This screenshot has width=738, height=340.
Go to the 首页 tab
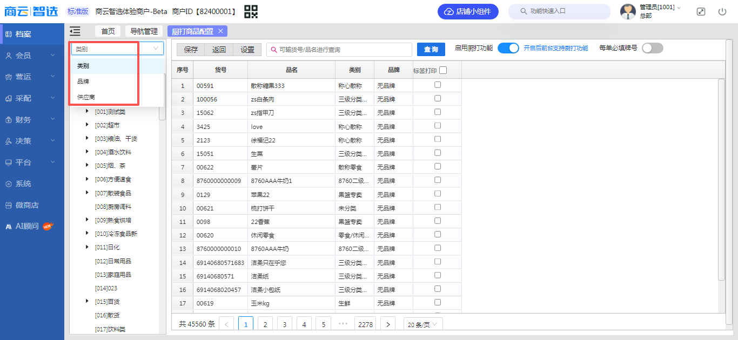pos(108,31)
